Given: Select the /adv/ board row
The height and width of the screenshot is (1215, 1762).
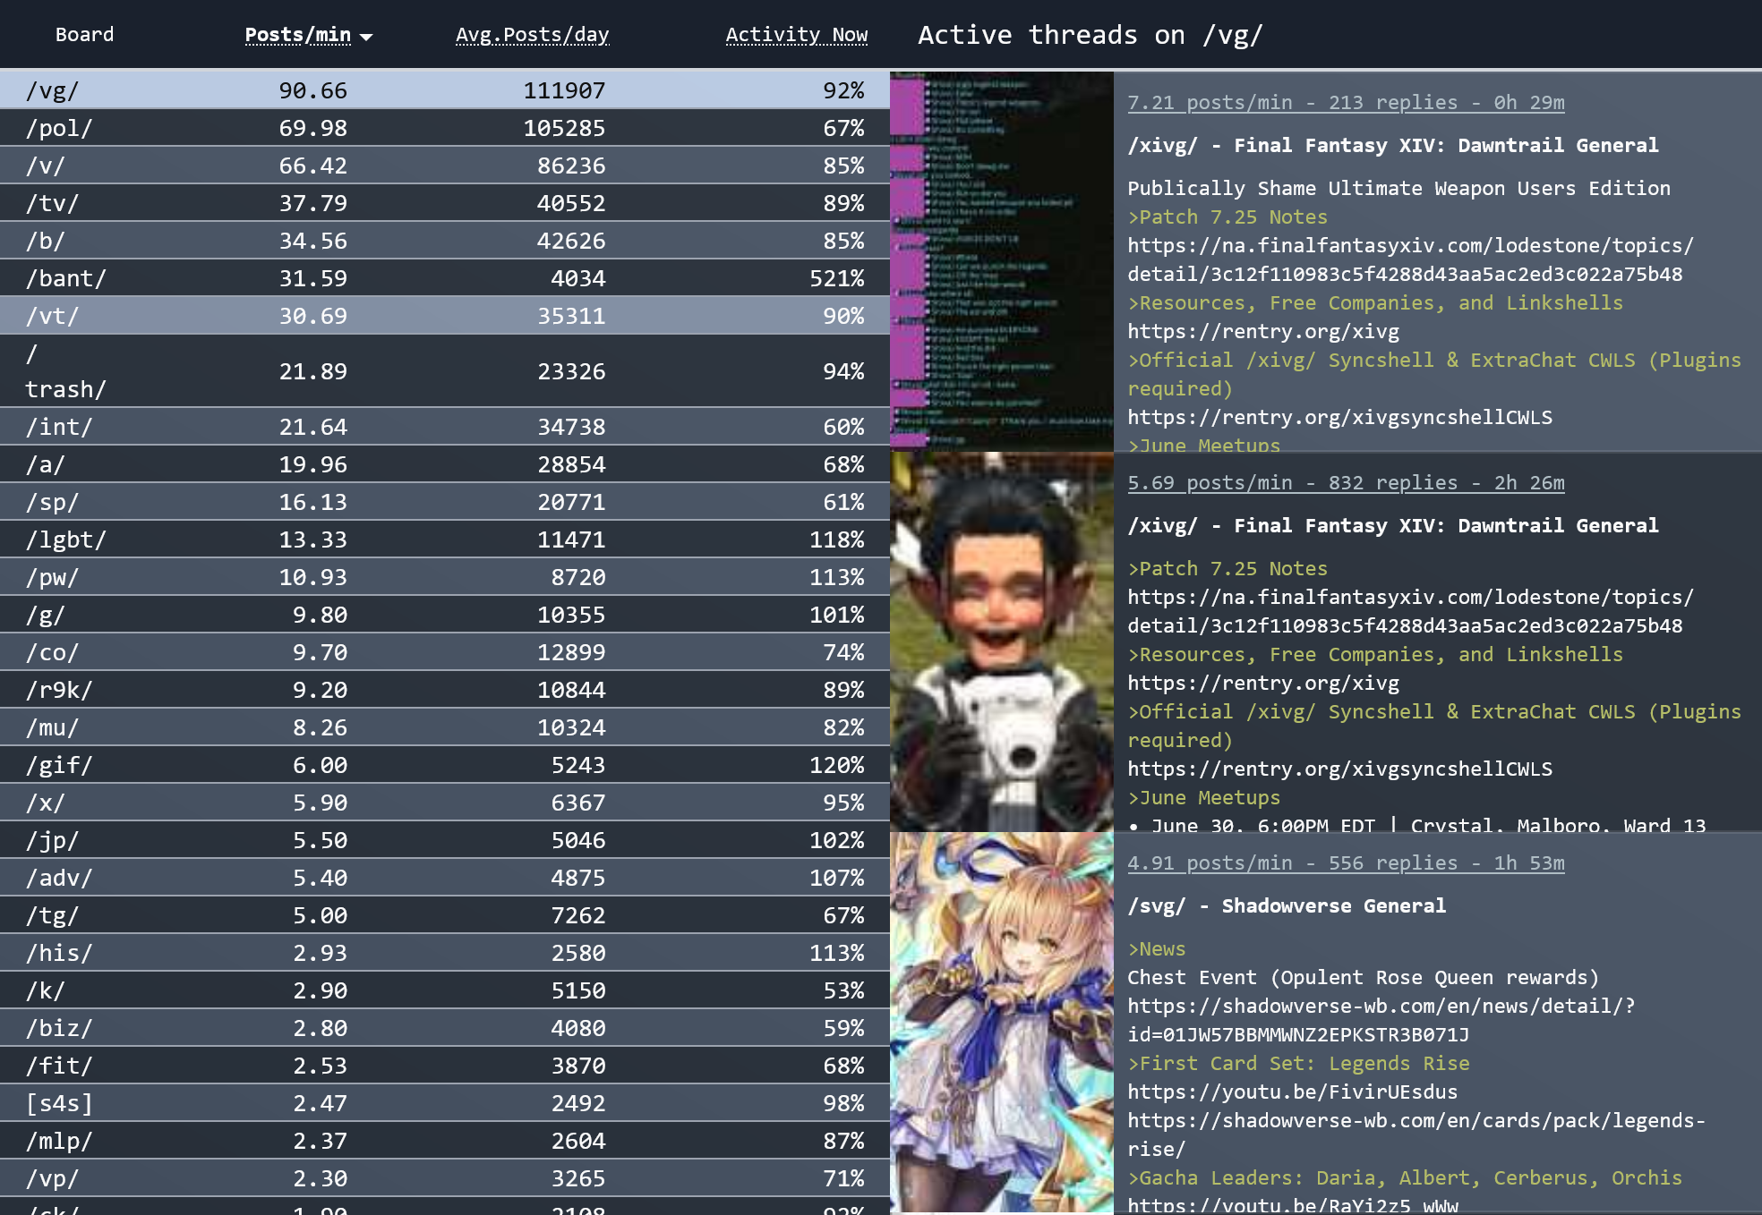Looking at the screenshot, I should 445,878.
